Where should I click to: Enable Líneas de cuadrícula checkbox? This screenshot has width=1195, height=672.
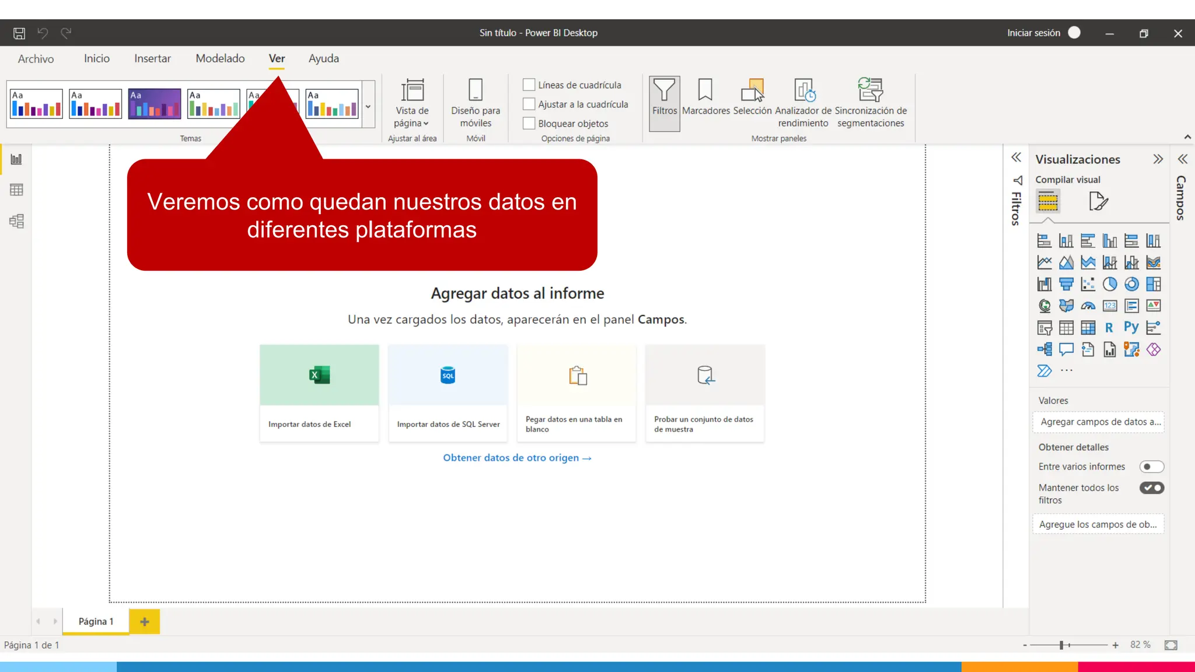(529, 85)
